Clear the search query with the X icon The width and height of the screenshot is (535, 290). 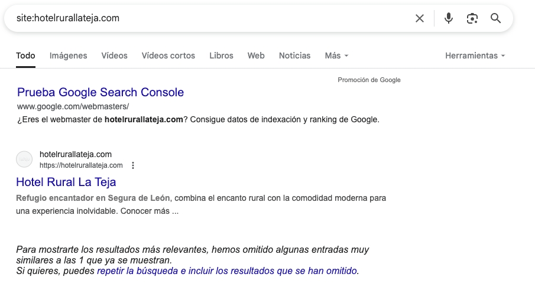coord(420,18)
